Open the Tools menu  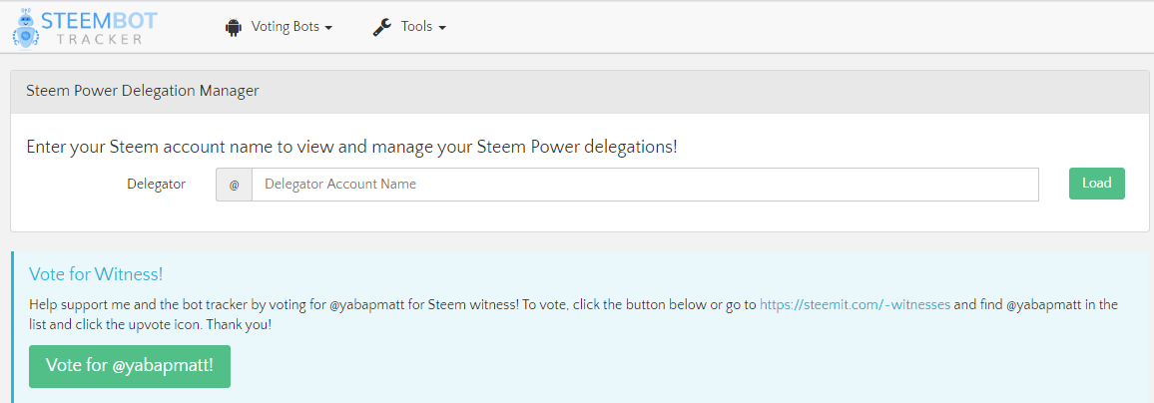click(416, 27)
